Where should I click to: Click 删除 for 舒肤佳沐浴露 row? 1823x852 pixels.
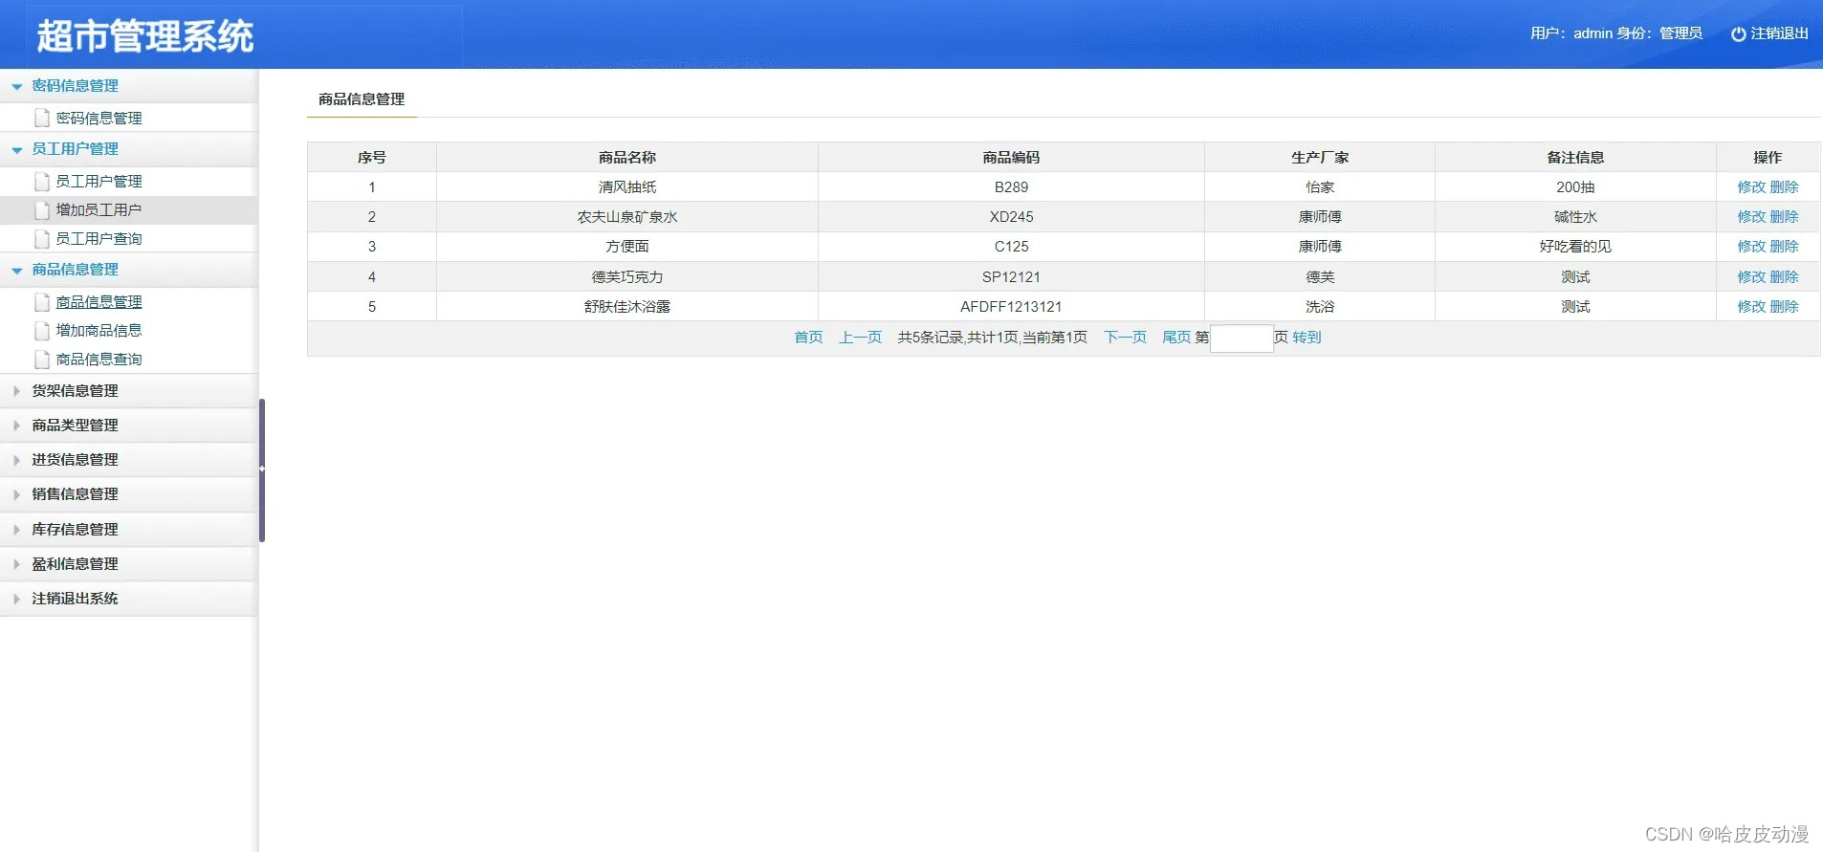(x=1784, y=306)
